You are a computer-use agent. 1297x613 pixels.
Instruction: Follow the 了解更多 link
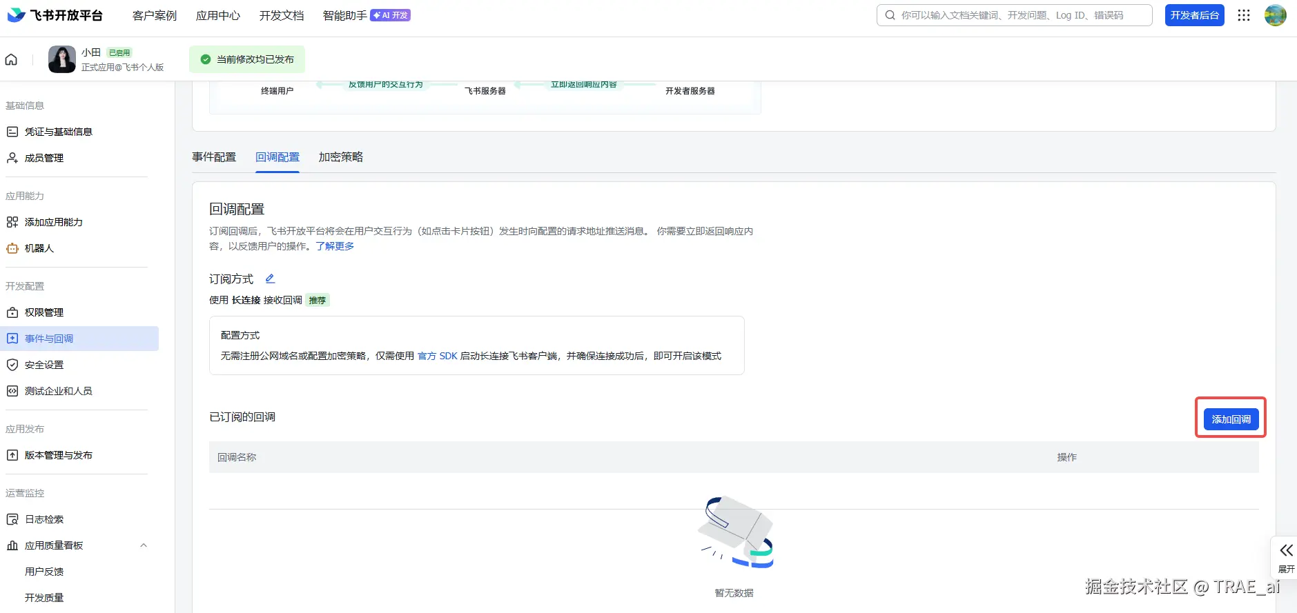pos(335,246)
